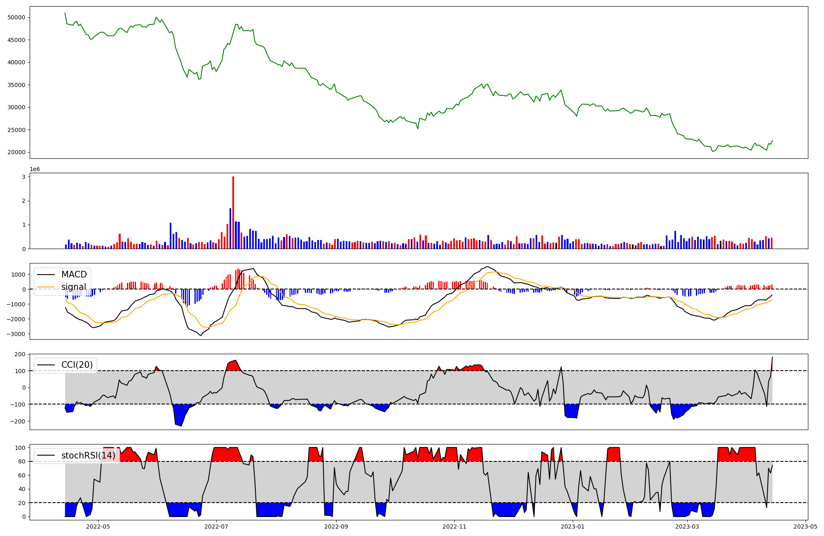
Task: Click the tallest red volume bar
Action: pos(233,212)
